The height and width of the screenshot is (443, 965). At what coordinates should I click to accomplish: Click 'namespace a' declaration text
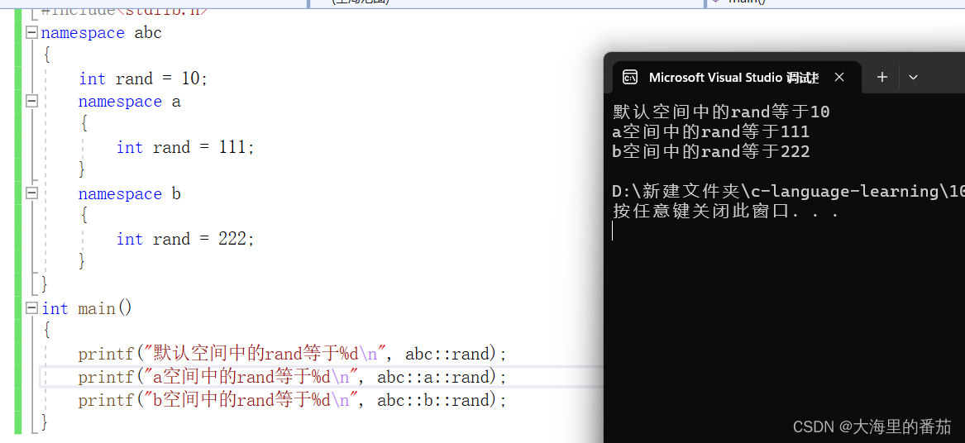129,102
